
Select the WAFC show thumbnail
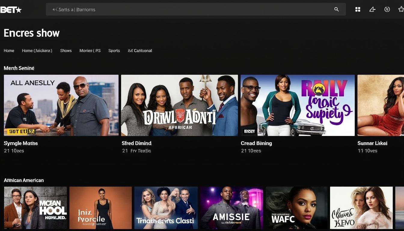pyautogui.click(x=296, y=208)
